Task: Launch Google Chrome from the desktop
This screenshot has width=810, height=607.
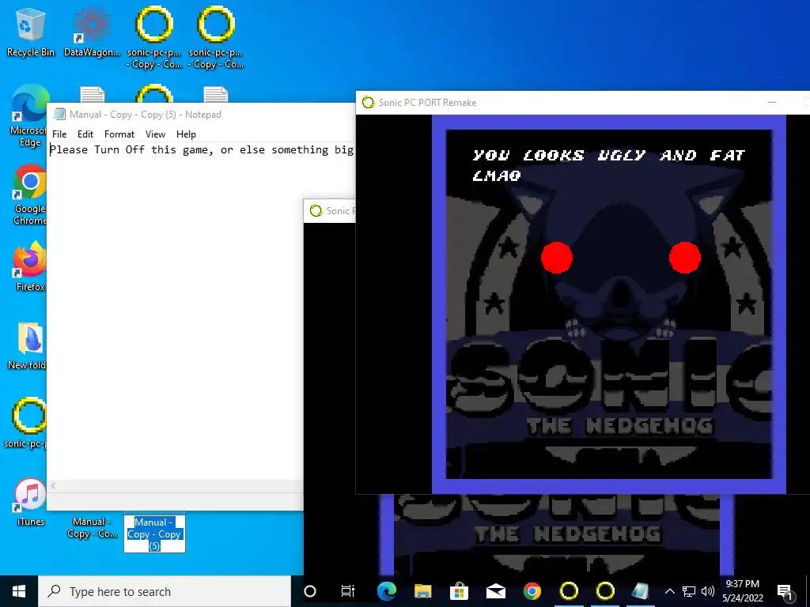Action: tap(29, 194)
